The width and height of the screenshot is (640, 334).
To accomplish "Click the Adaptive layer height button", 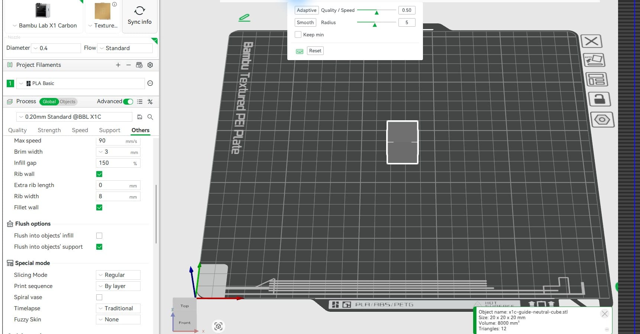I will (307, 10).
